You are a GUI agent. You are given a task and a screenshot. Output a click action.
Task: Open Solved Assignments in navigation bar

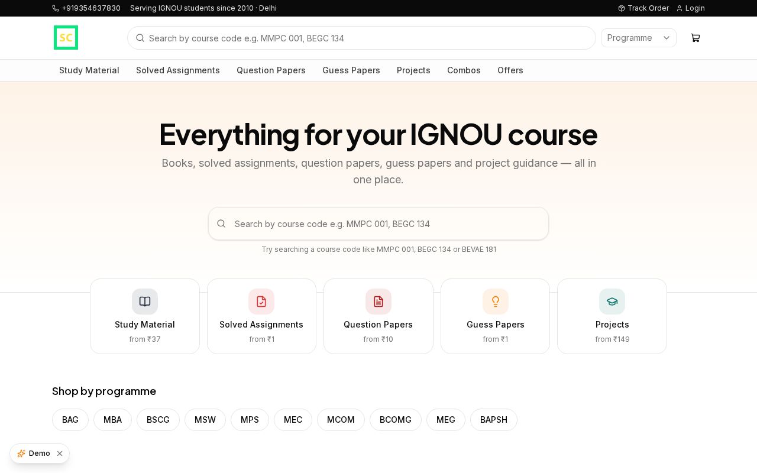(178, 70)
